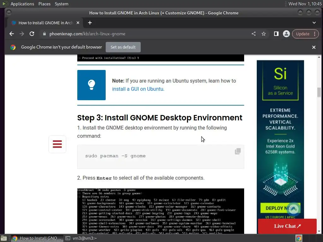Open Chrome side panel icon

click(276, 34)
